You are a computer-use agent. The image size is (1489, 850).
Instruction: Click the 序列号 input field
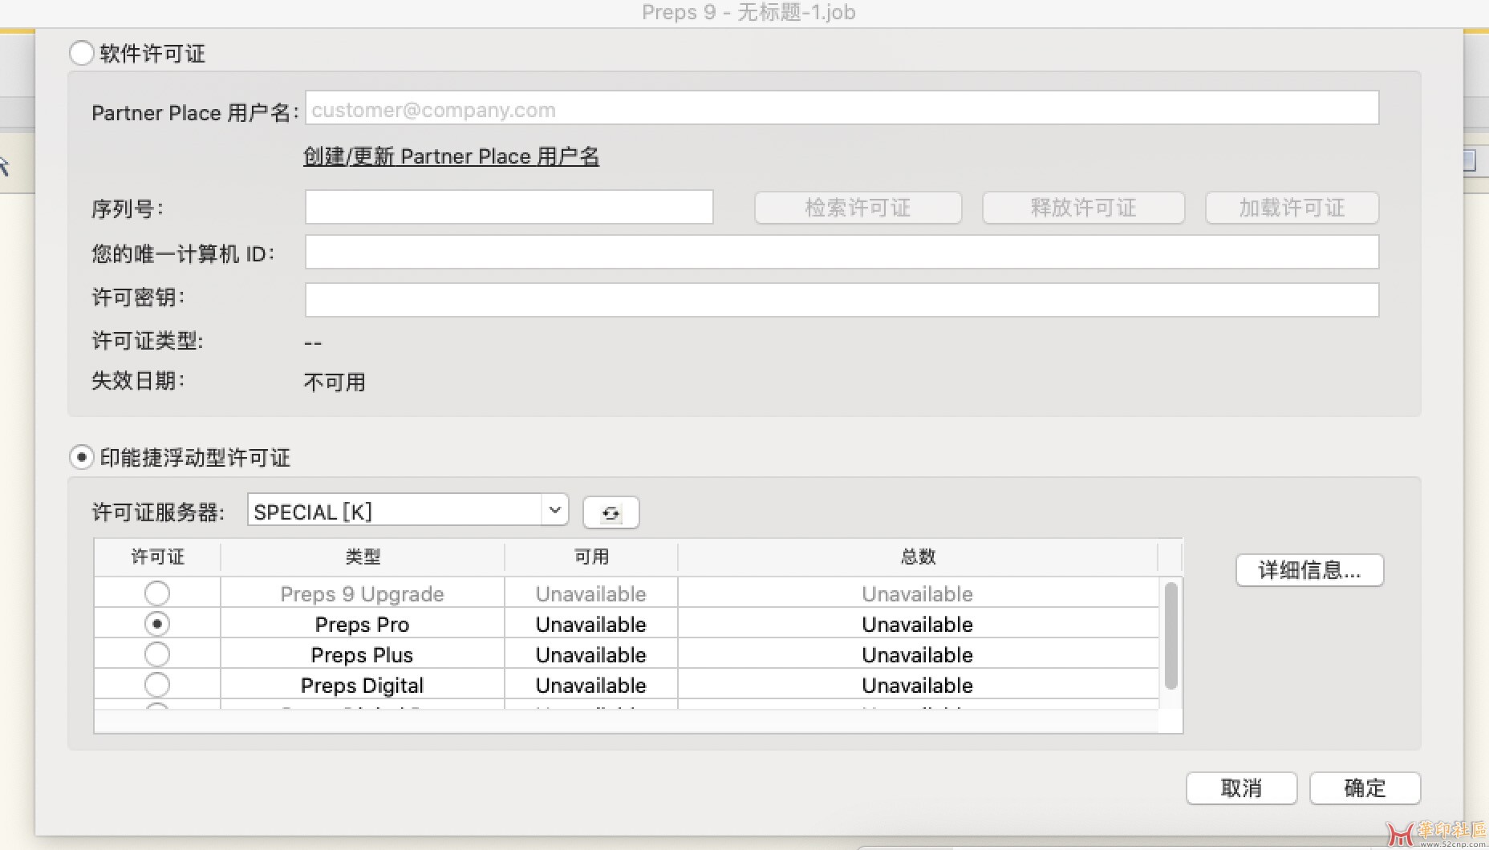click(x=509, y=207)
